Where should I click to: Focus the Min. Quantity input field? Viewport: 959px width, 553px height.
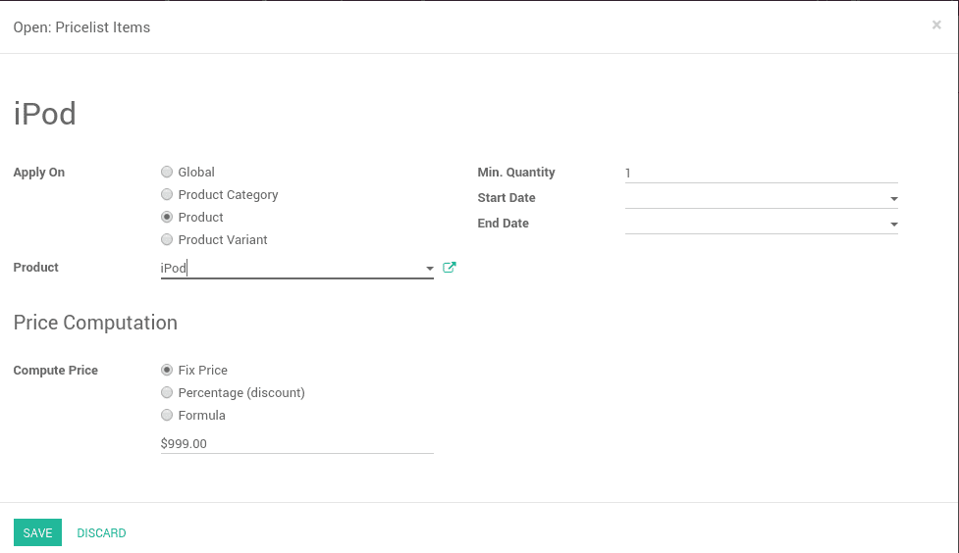761,173
